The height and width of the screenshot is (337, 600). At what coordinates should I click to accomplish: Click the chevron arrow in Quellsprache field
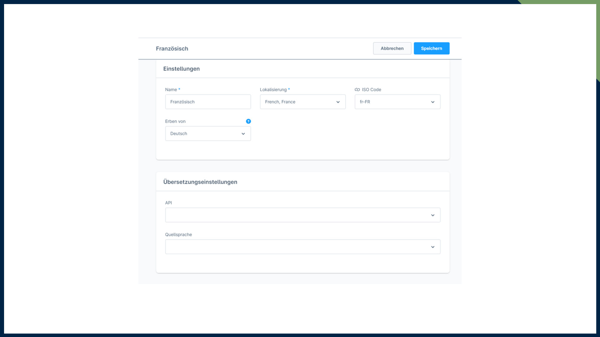(432, 247)
